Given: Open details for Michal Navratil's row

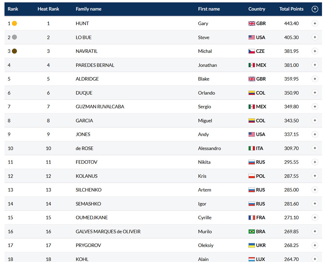Looking at the screenshot, I should pyautogui.click(x=315, y=51).
